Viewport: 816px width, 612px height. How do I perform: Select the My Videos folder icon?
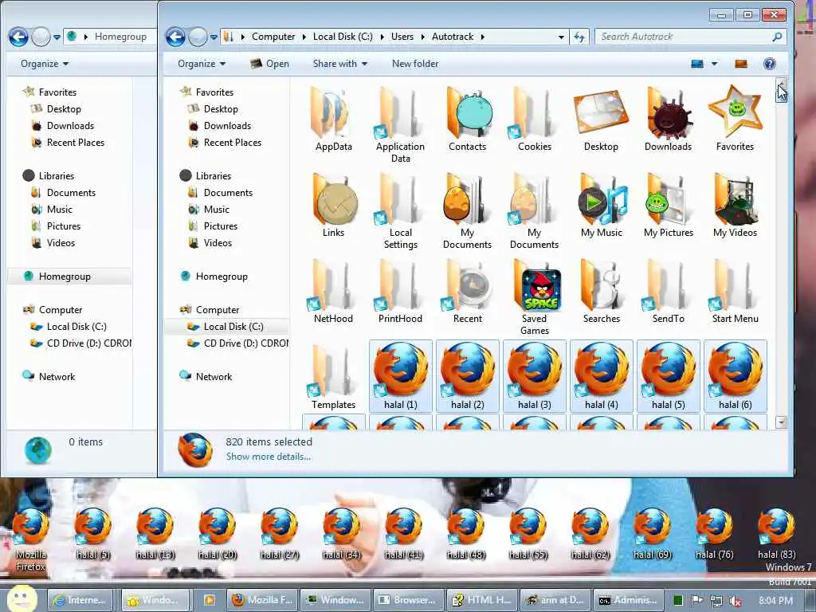[x=735, y=205]
